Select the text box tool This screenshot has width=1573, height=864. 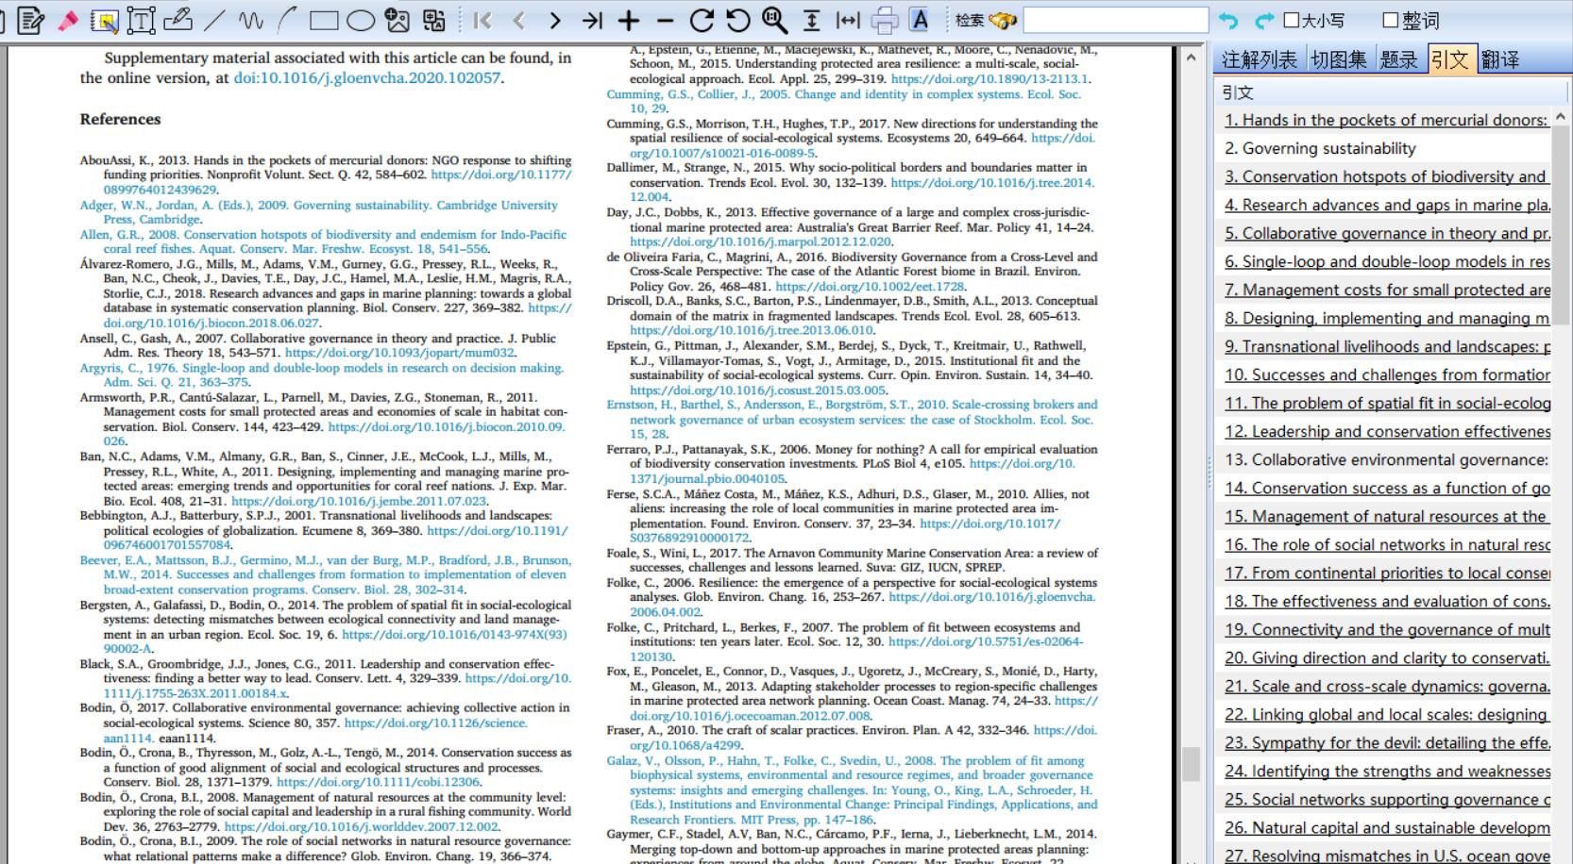141,20
